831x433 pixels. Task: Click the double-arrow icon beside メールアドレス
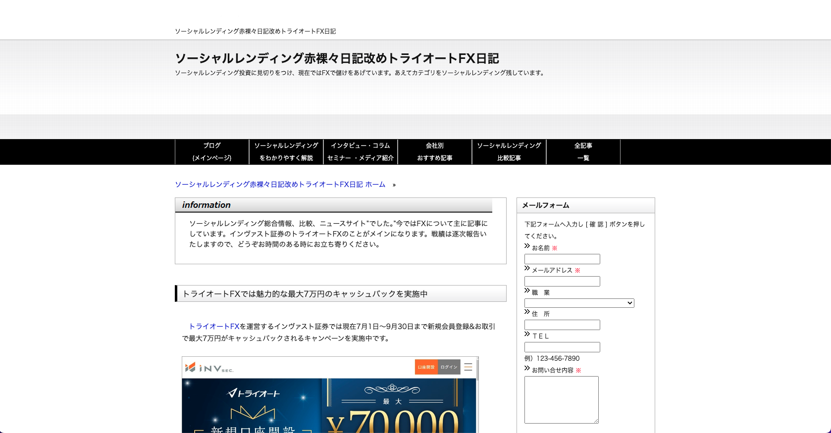pos(527,268)
